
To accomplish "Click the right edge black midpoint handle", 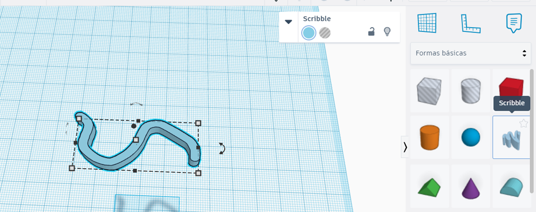I will click(198, 148).
